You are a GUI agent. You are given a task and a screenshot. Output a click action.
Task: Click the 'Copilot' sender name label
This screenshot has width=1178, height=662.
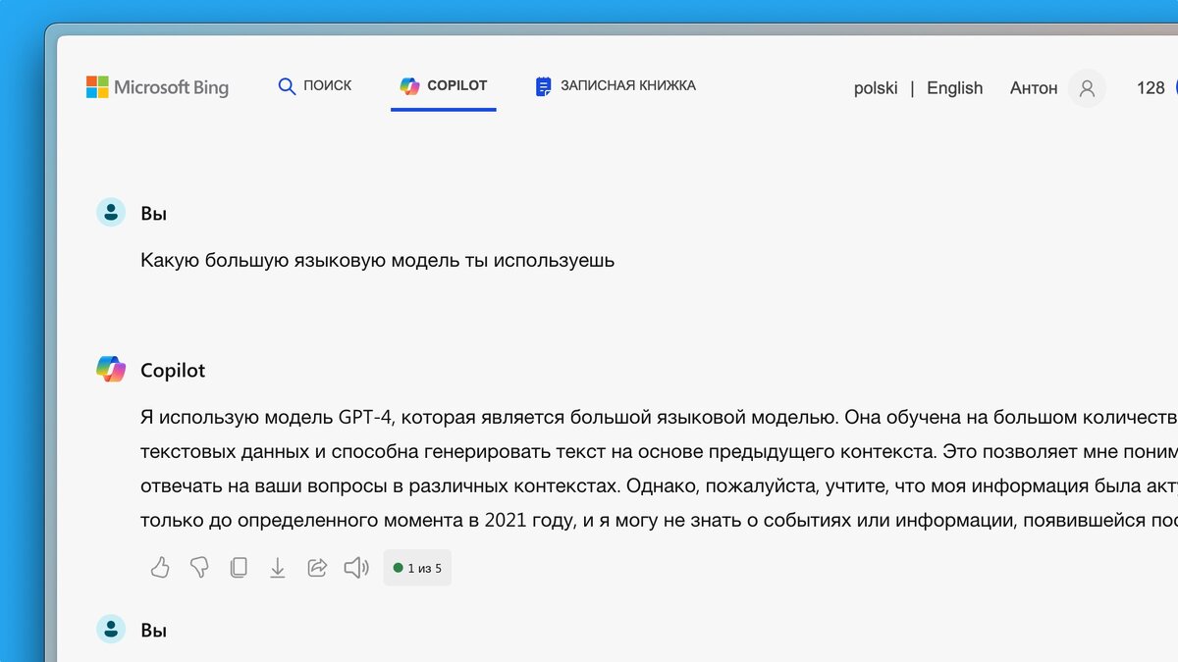173,371
